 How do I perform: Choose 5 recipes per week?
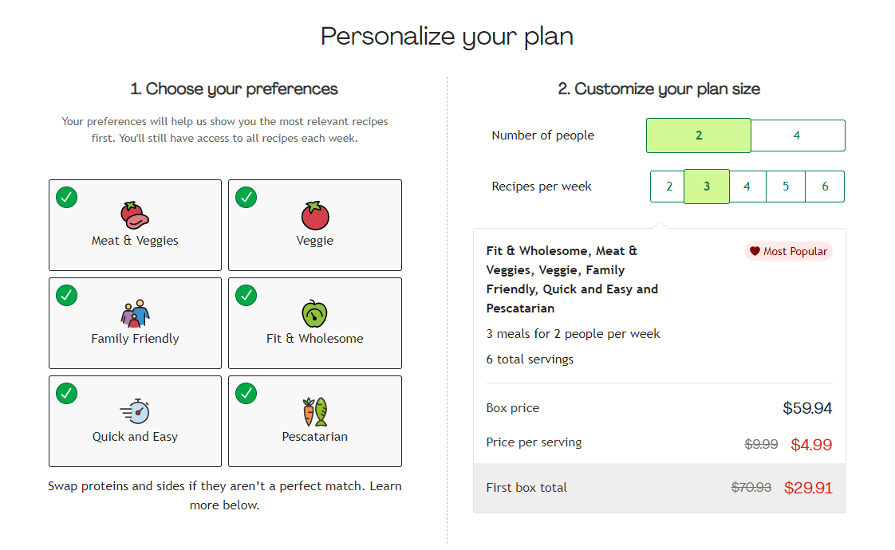(x=786, y=186)
